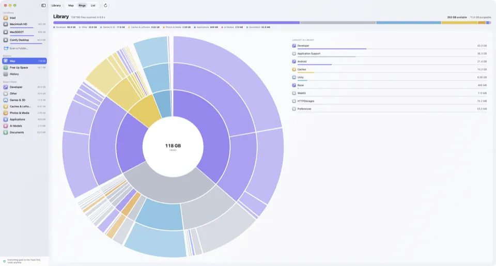This screenshot has width=496, height=266.
Task: Click the Documents sidebar icon
Action: click(5, 133)
